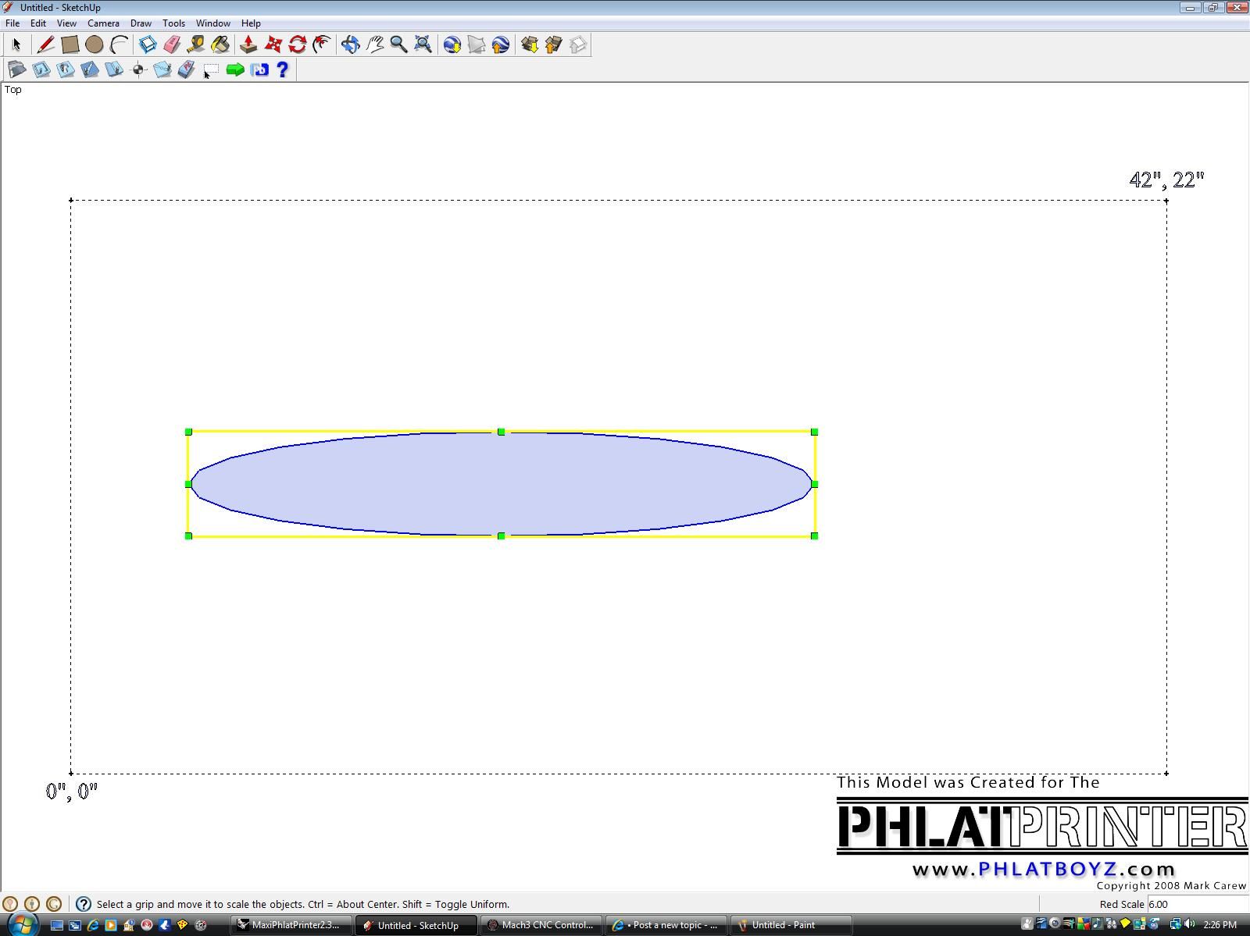Click the green arrow Phlatboyz toolbar icon
This screenshot has height=936, width=1250.
click(x=234, y=70)
